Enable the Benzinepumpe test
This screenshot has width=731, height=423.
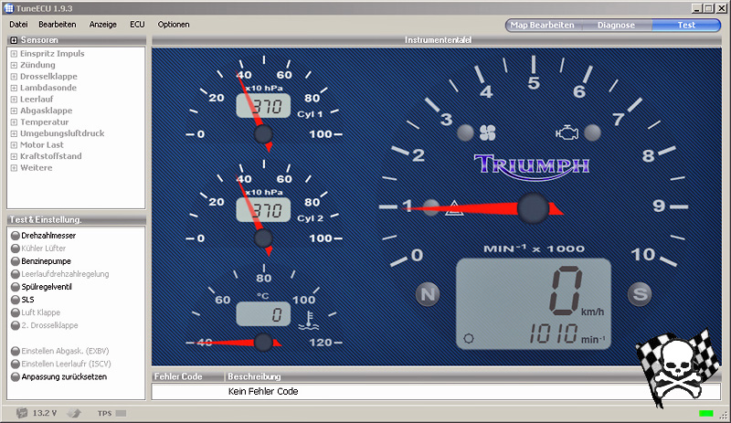click(16, 261)
